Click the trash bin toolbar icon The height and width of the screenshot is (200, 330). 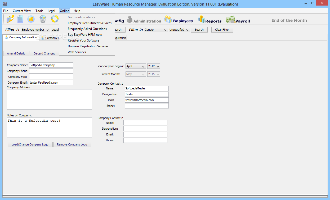pyautogui.click(x=43, y=19)
